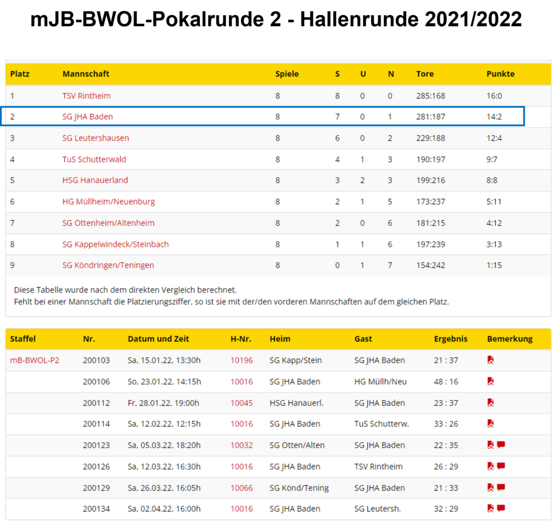The width and height of the screenshot is (556, 529).
Task: Select goals value 285:168
Action: pos(431,95)
